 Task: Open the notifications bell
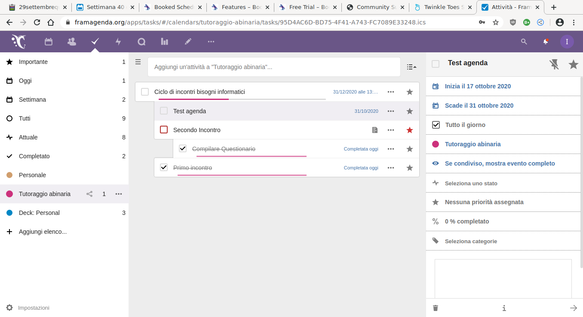546,42
